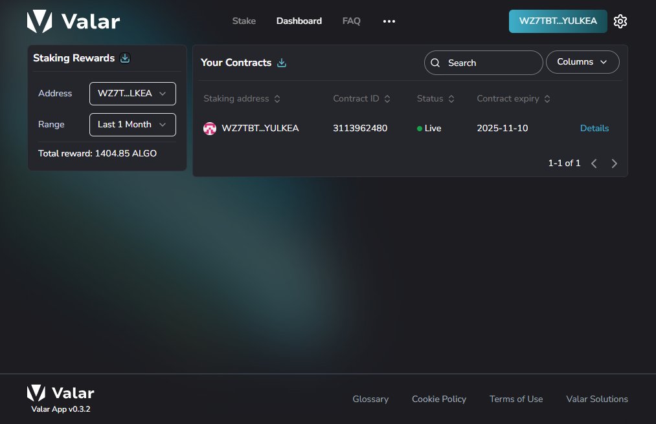The height and width of the screenshot is (424, 656).
Task: Open the FAQ page
Action: coord(351,21)
